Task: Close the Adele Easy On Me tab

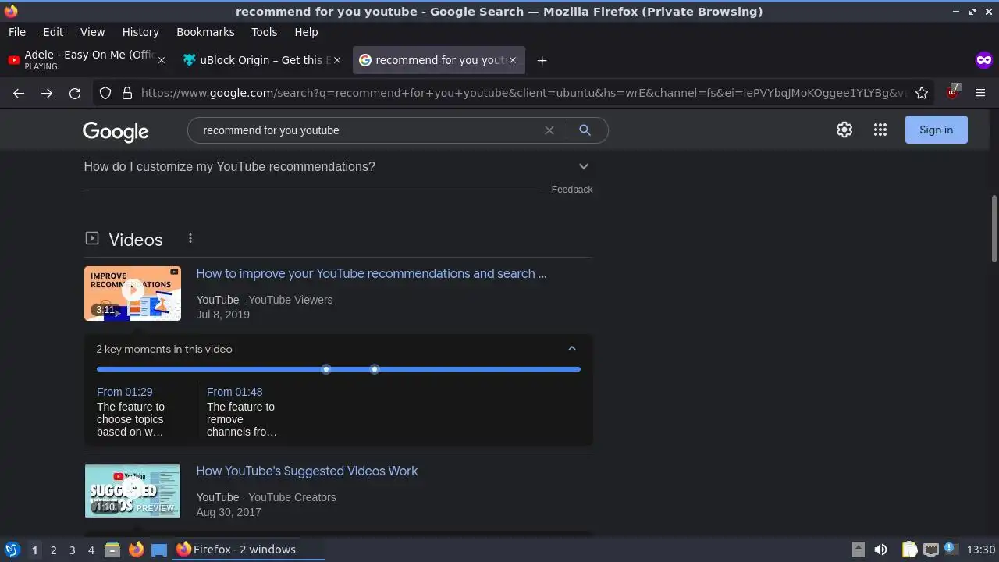Action: 162,60
